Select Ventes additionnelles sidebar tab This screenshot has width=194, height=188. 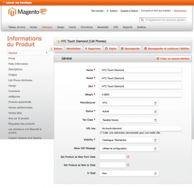pyautogui.click(x=20, y=108)
